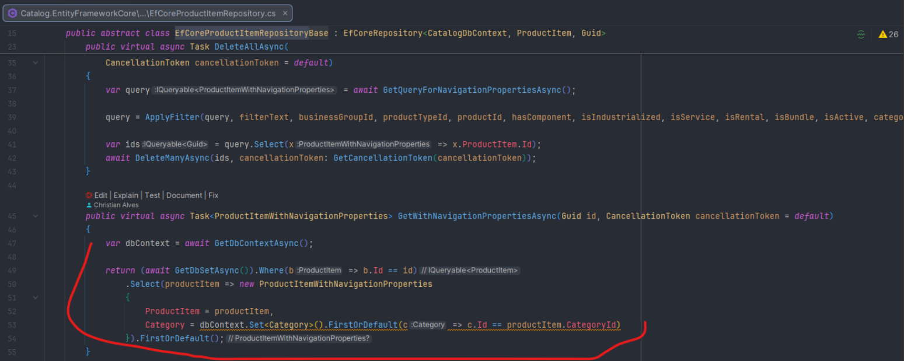Click line number 47 in the gutter
This screenshot has height=361, width=904.
pos(12,243)
